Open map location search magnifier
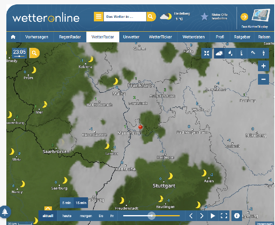 (34, 53)
